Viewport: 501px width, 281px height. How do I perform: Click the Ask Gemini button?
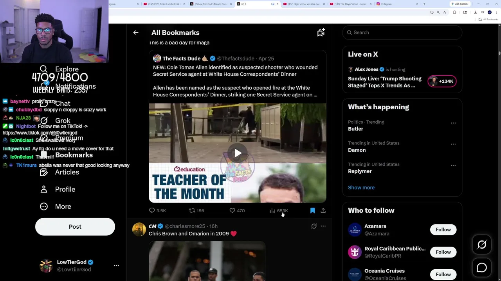coord(460,4)
